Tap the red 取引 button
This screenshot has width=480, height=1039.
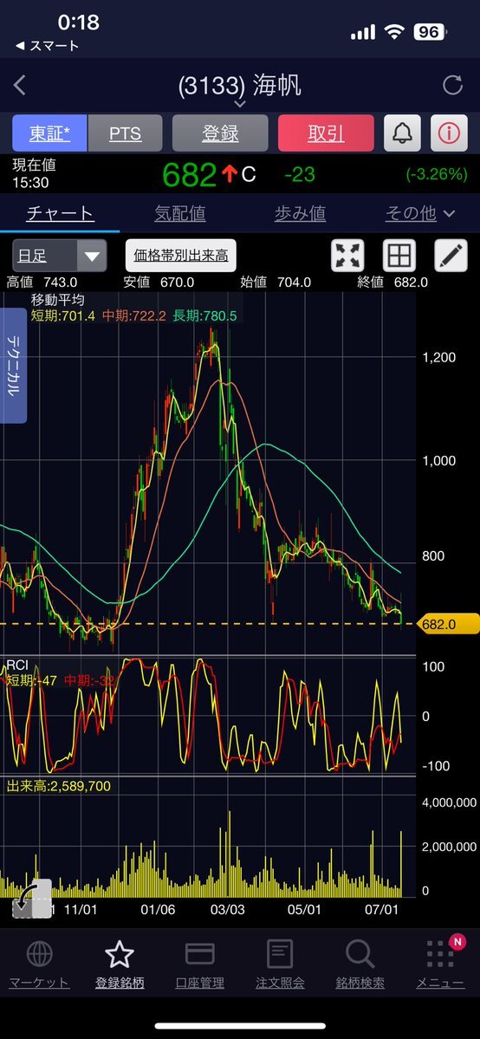(x=326, y=133)
